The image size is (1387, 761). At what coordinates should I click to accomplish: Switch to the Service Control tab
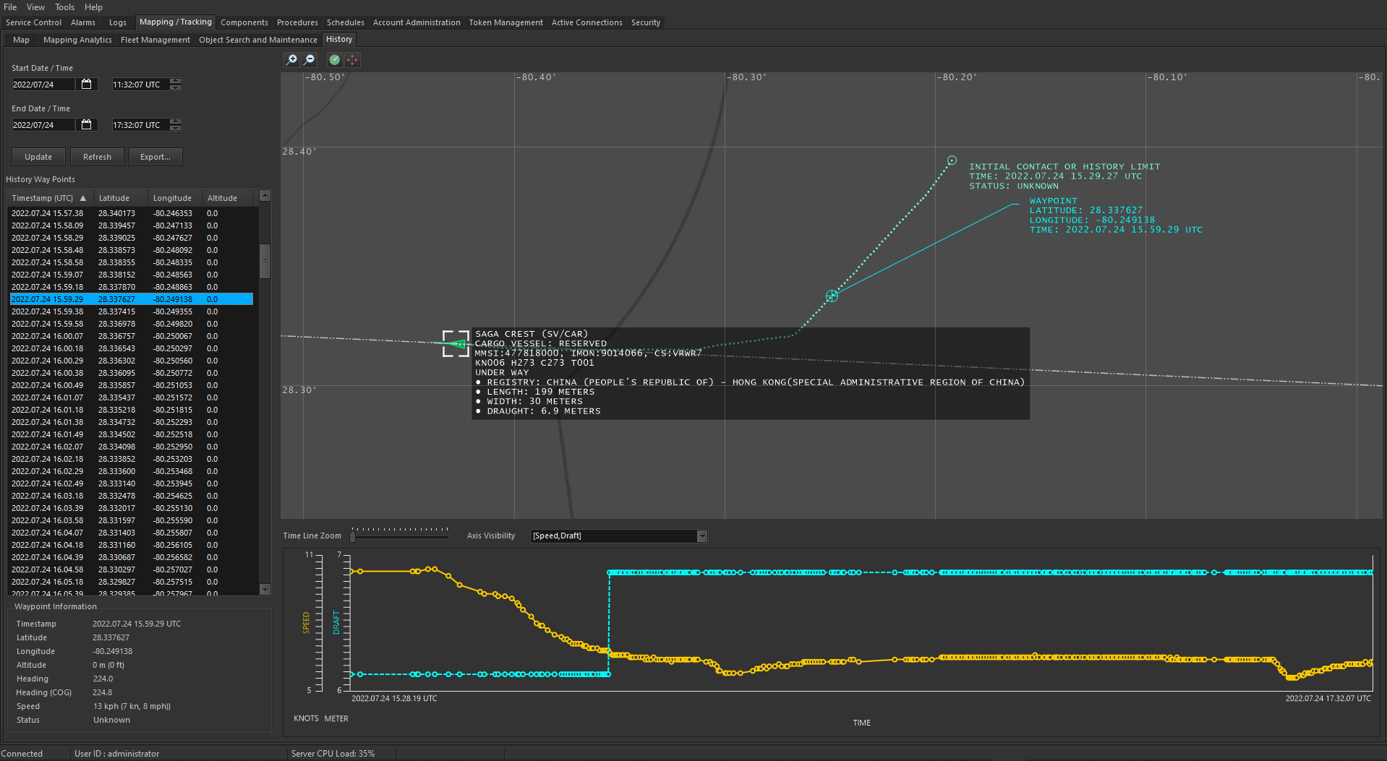click(33, 22)
